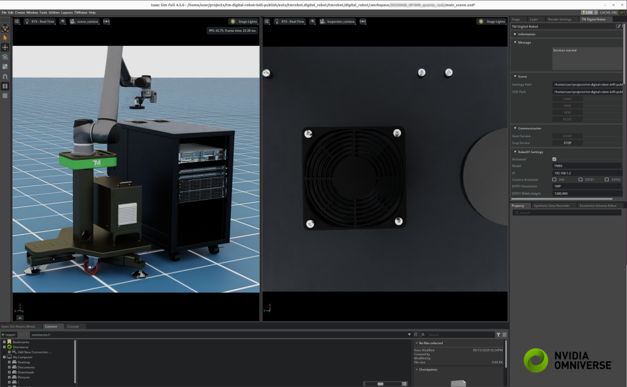Click the Move tool icon on the left toolbar

pos(6,47)
